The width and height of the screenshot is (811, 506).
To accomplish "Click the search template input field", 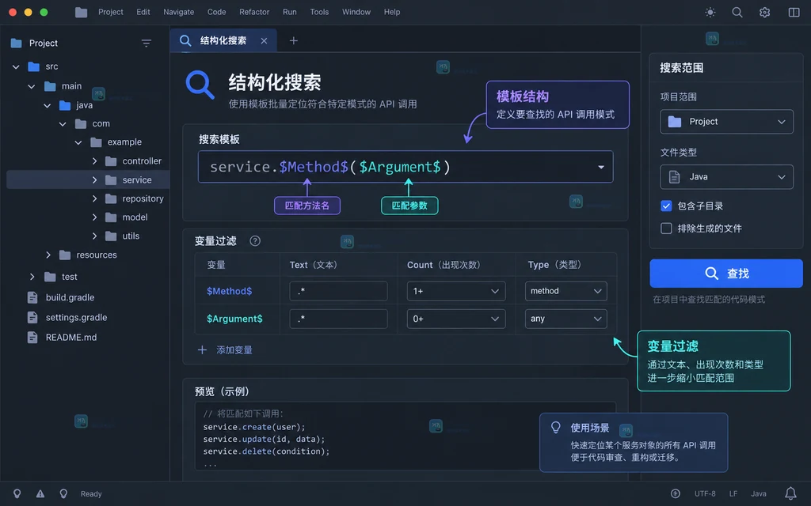I will click(405, 167).
